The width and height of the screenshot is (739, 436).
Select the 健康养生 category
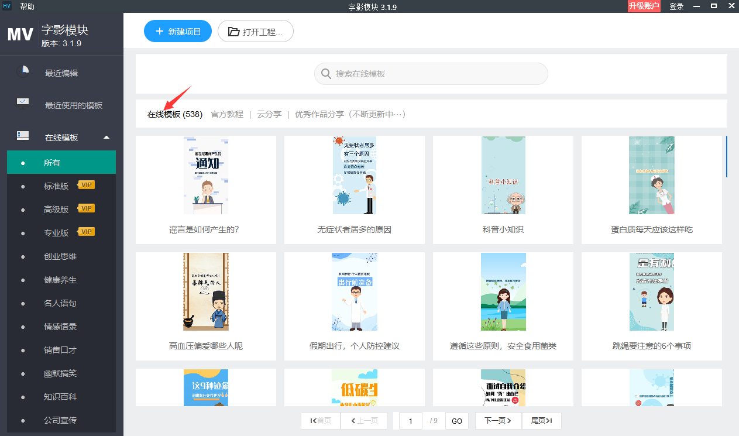coord(61,280)
